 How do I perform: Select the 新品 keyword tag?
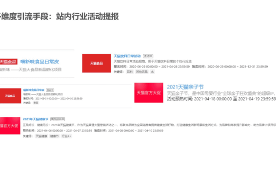(x=36, y=103)
